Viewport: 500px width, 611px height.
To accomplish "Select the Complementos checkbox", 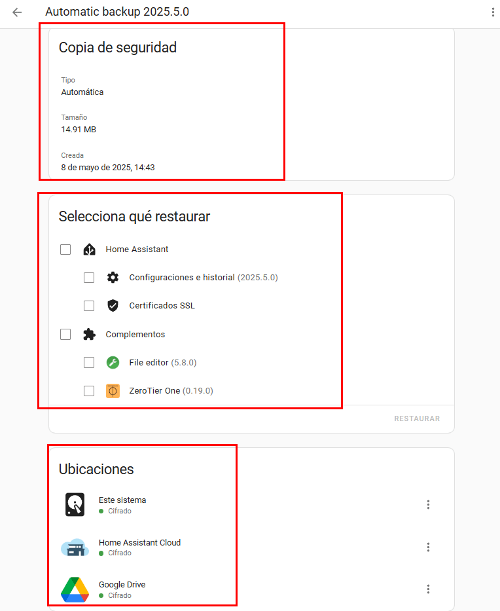I will (x=65, y=335).
